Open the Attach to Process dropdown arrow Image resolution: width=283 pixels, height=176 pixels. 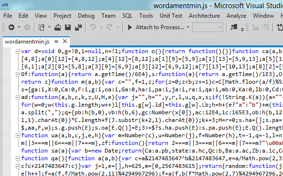(x=188, y=27)
